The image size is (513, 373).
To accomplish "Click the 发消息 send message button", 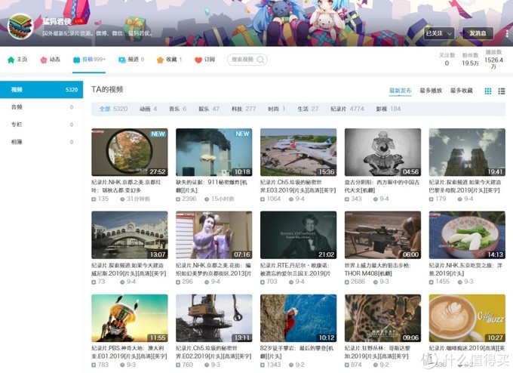I will (x=478, y=33).
